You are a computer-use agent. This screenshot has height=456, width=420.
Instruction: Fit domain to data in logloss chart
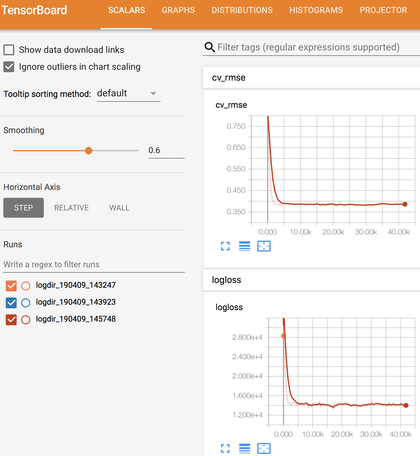tap(264, 448)
